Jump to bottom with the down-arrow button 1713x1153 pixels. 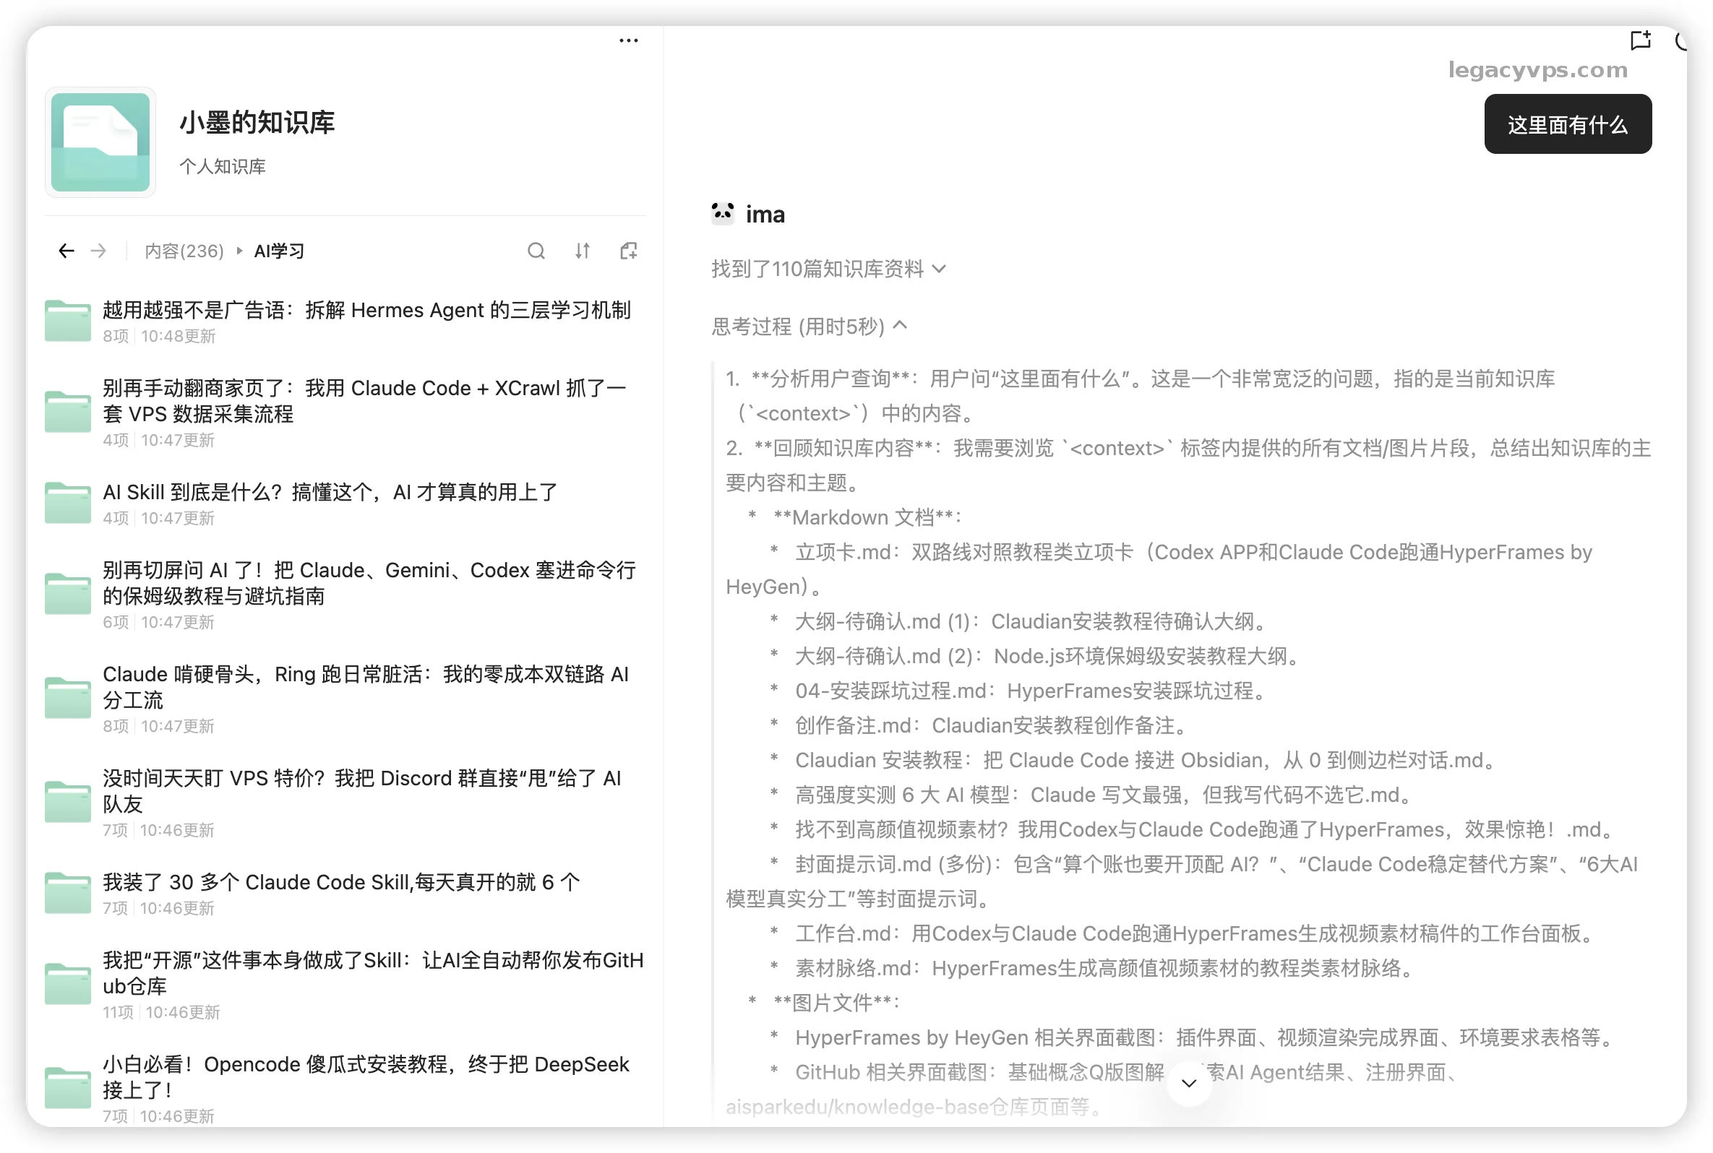1188,1082
